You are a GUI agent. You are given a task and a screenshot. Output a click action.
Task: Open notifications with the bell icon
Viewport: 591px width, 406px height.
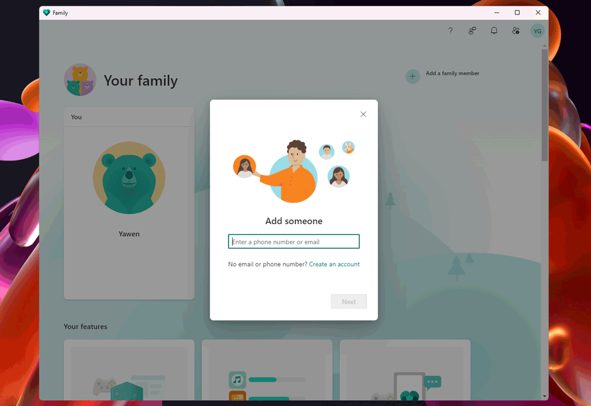coord(494,31)
